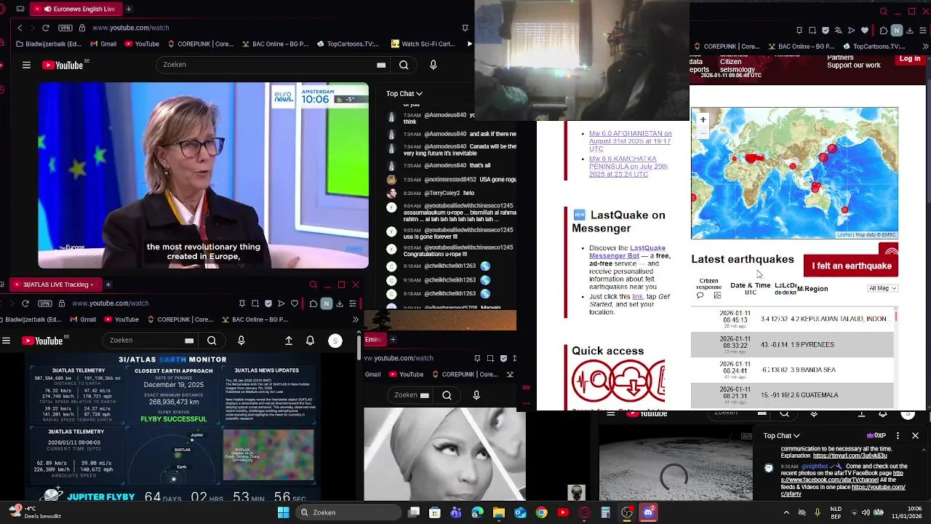This screenshot has width=931, height=524.
Task: Open LastQuake Messenger Bot link
Action: (627, 252)
